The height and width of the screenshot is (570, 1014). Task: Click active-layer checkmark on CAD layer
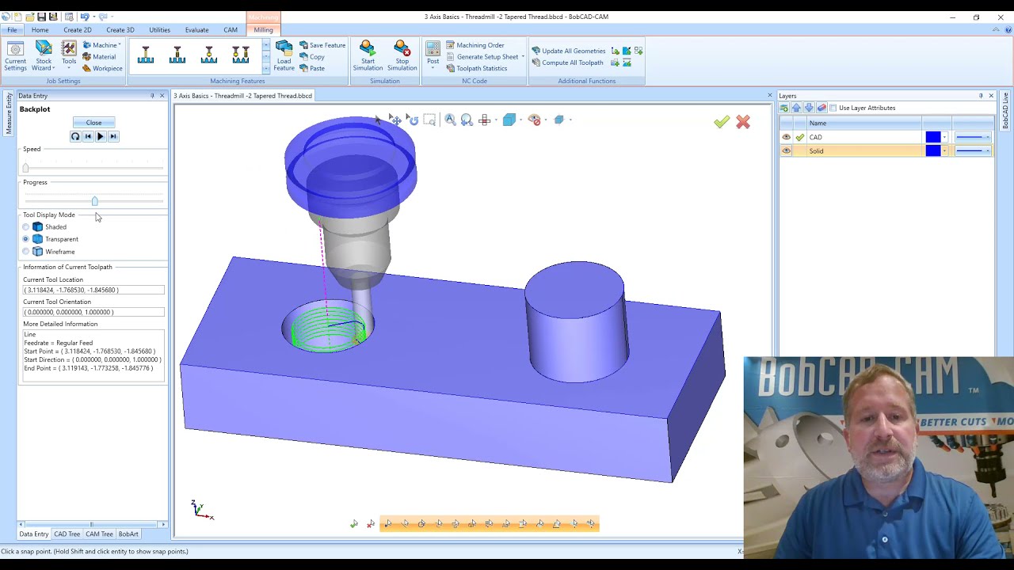pos(800,137)
